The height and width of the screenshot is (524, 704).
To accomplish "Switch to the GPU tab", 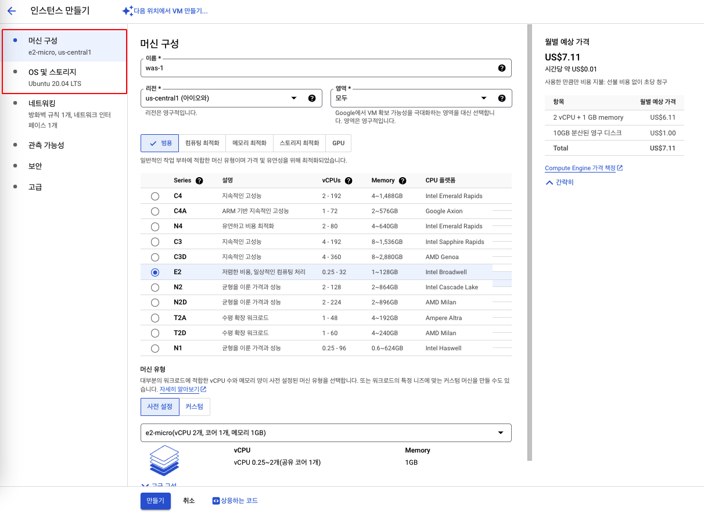I will [338, 143].
